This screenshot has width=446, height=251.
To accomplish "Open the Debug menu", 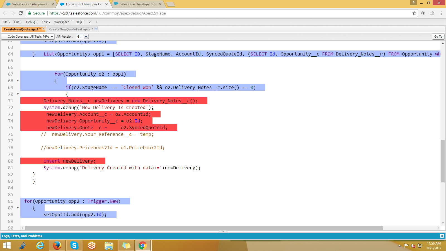I will point(31,22).
